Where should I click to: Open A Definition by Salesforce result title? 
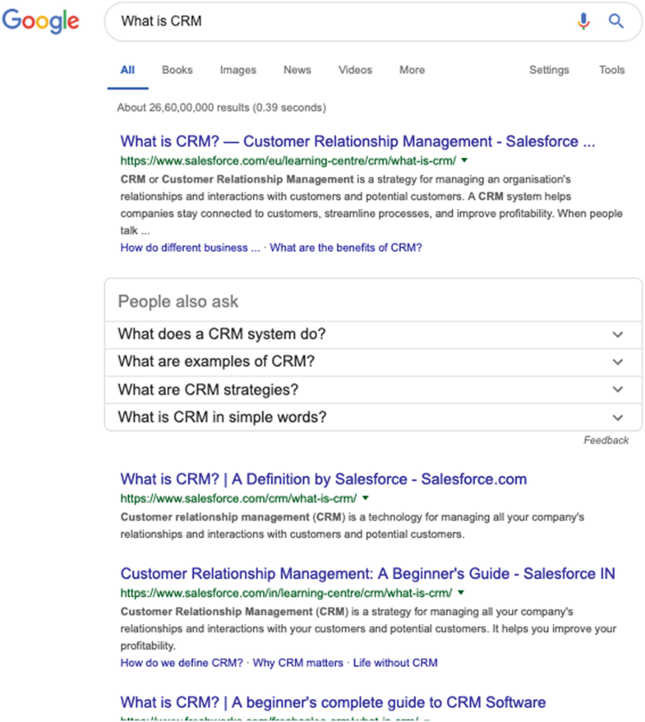[324, 479]
